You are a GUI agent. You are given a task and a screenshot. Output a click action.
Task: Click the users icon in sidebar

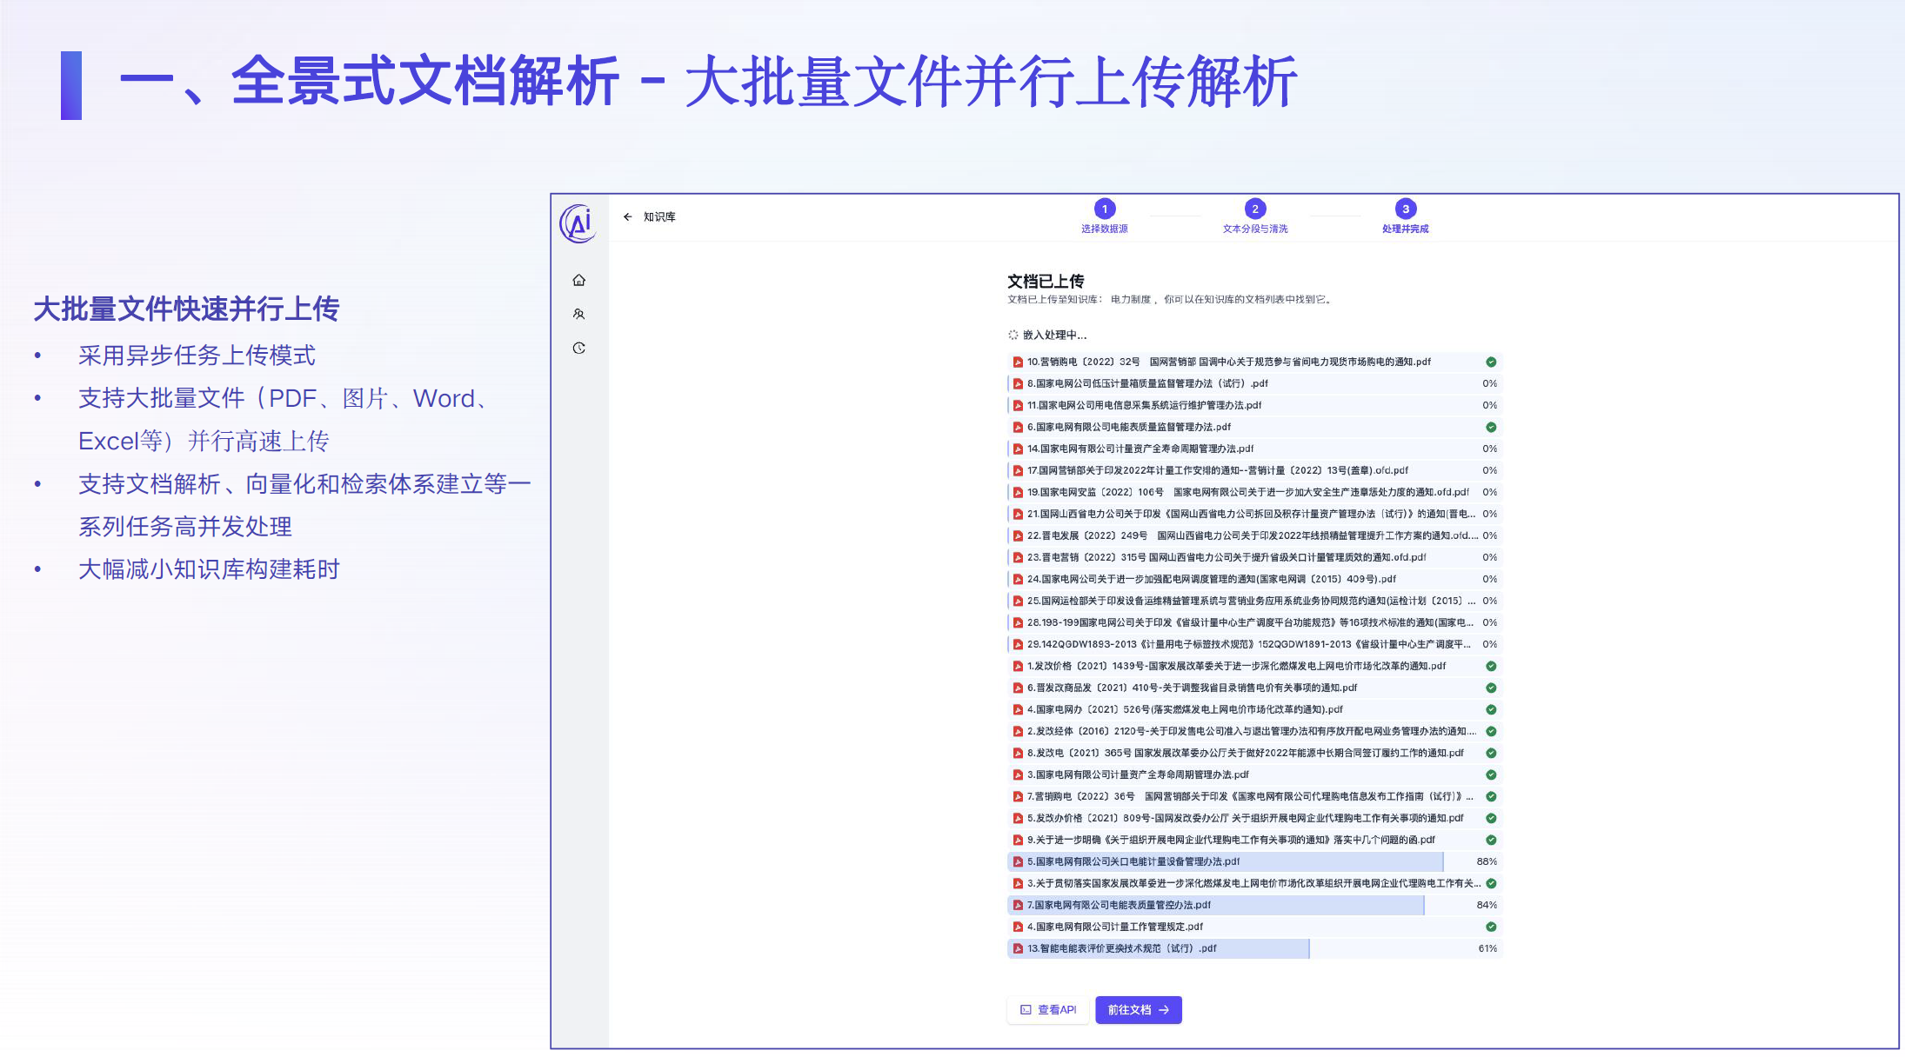(x=579, y=314)
